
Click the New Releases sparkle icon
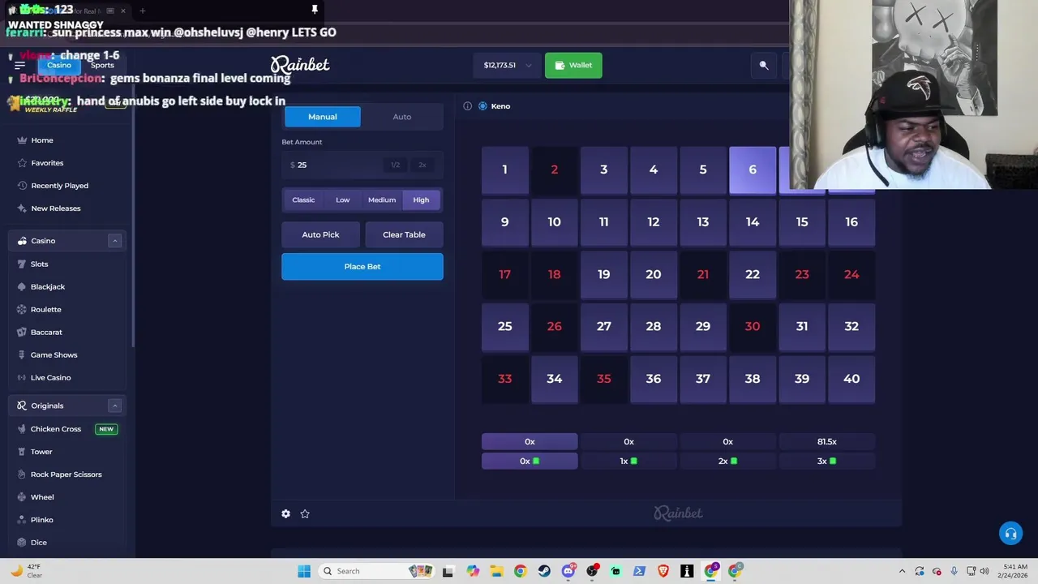(x=22, y=208)
